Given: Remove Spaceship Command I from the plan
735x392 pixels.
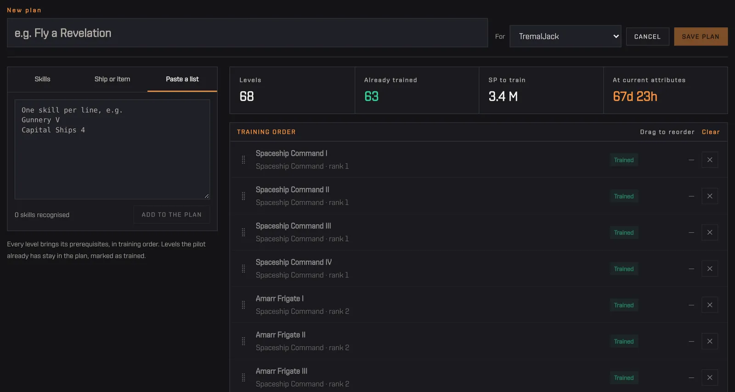Looking at the screenshot, I should pyautogui.click(x=710, y=160).
